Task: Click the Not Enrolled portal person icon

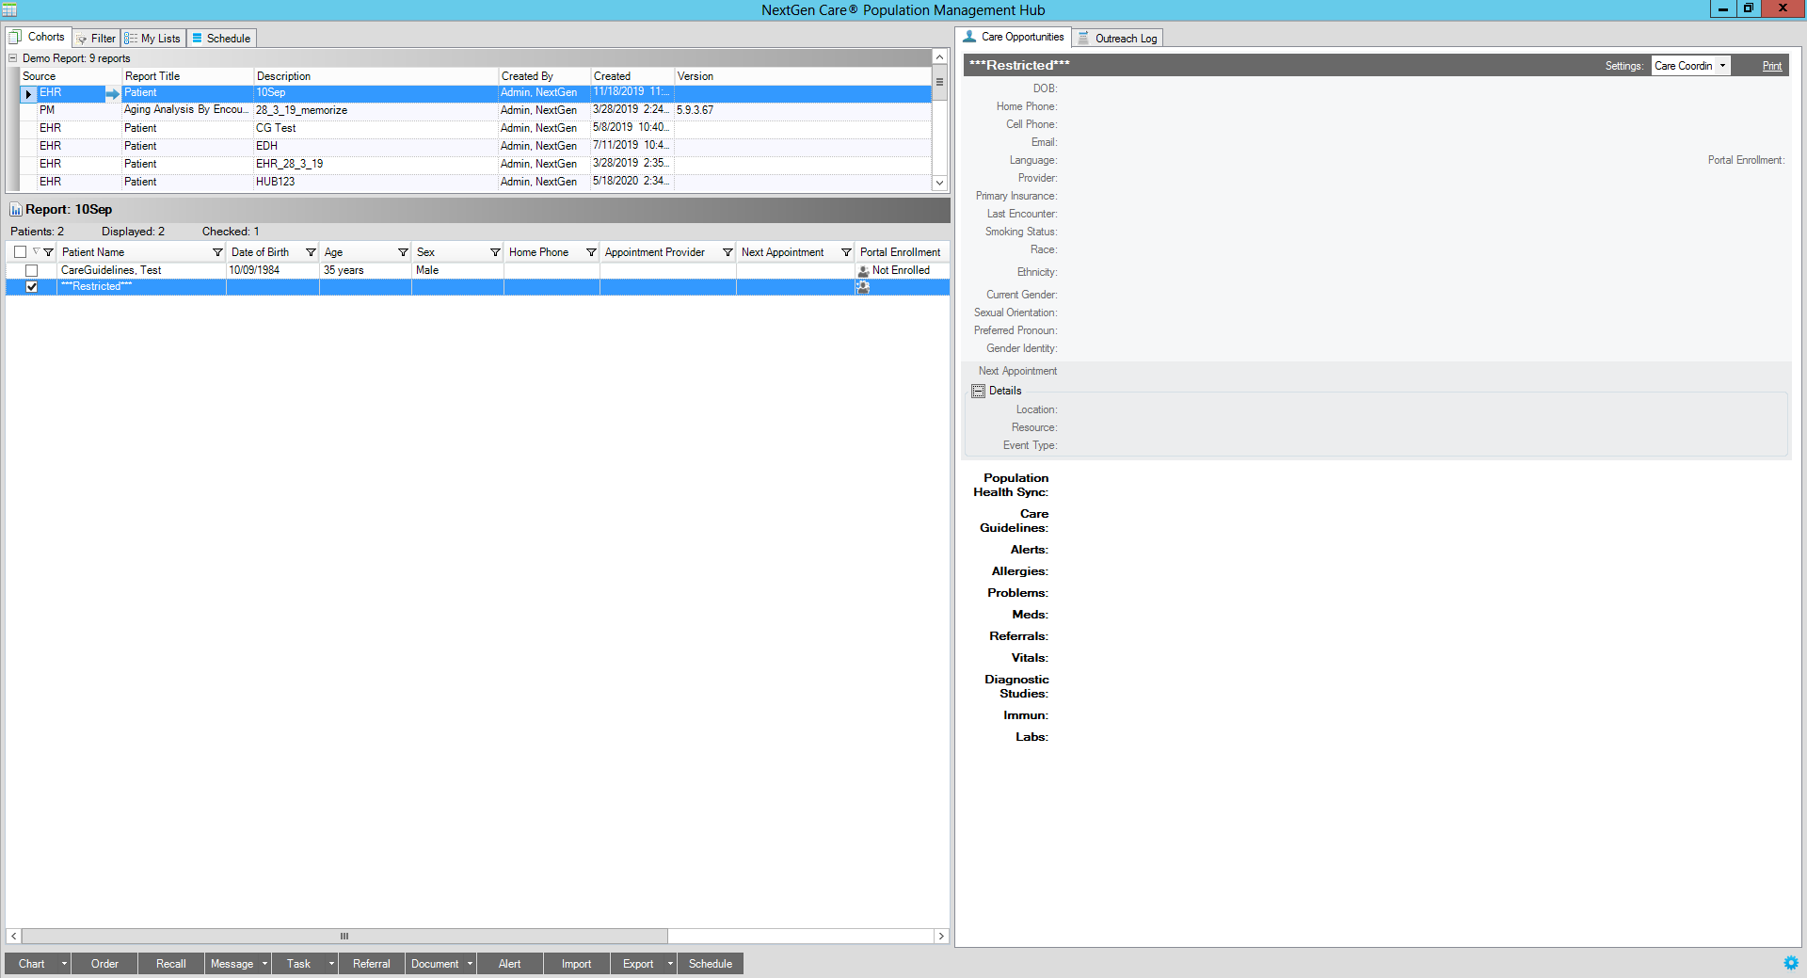Action: pos(863,271)
